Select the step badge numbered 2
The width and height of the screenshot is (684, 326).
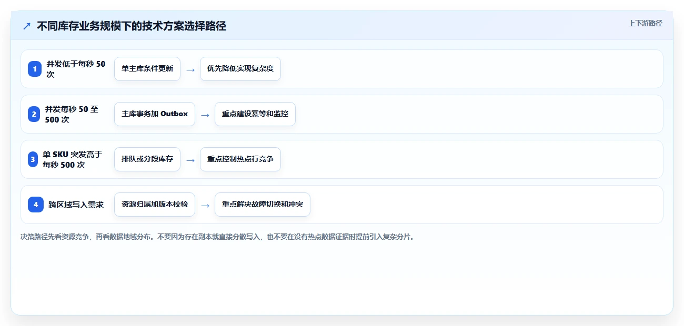pyautogui.click(x=35, y=114)
